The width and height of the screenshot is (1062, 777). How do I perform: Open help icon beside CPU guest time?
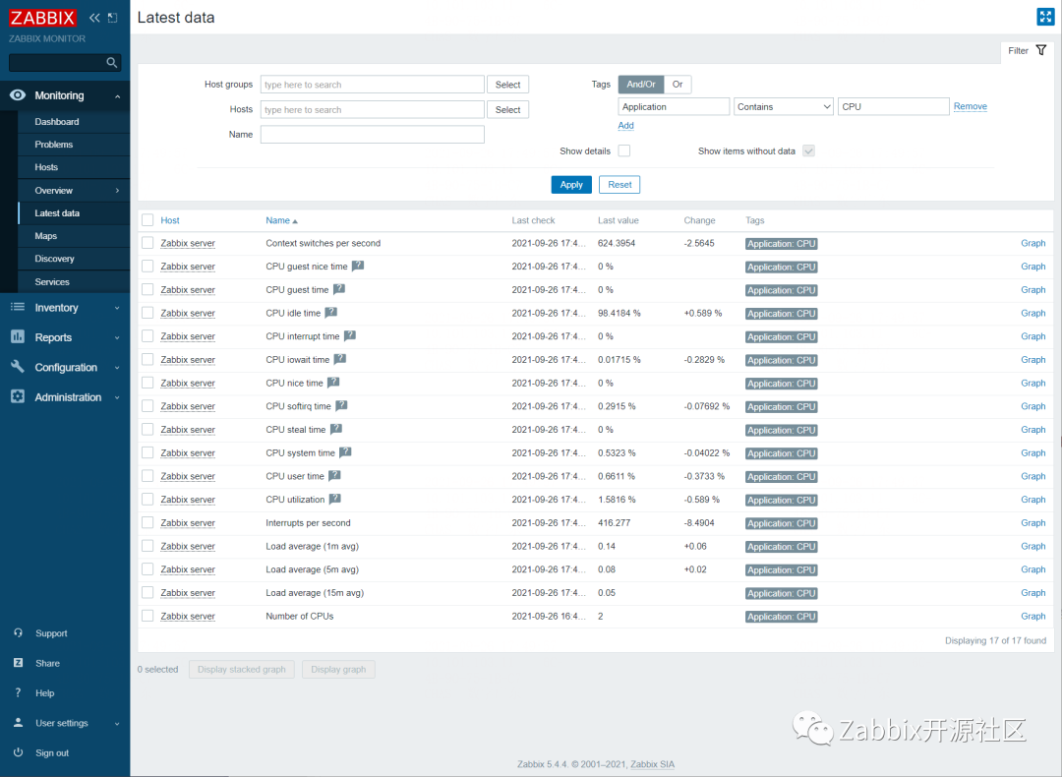coord(339,289)
